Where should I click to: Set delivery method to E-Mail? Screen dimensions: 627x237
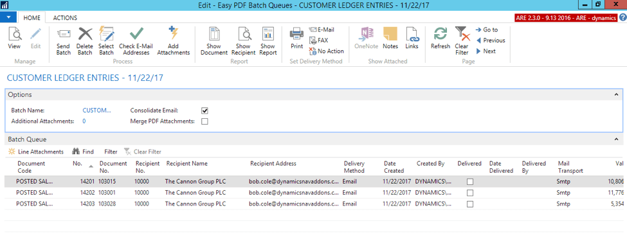click(x=322, y=30)
